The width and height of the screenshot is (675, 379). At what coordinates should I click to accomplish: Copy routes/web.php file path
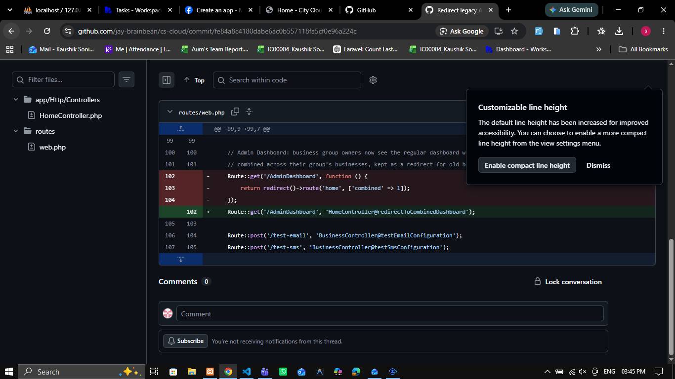coord(235,112)
